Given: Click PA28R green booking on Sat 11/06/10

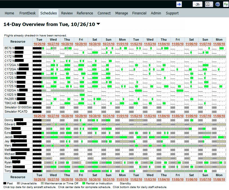Looking at the screenshot, I should 192,99.
